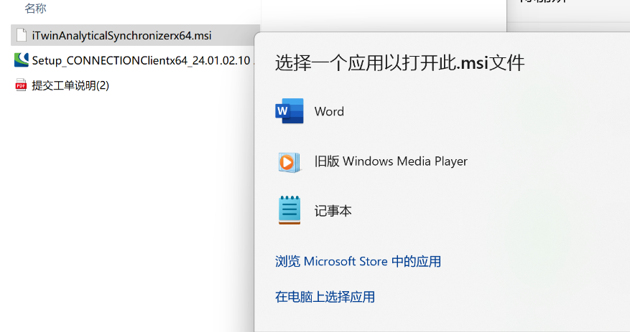Choose the Word label to open the file
Image resolution: width=630 pixels, height=332 pixels.
329,111
